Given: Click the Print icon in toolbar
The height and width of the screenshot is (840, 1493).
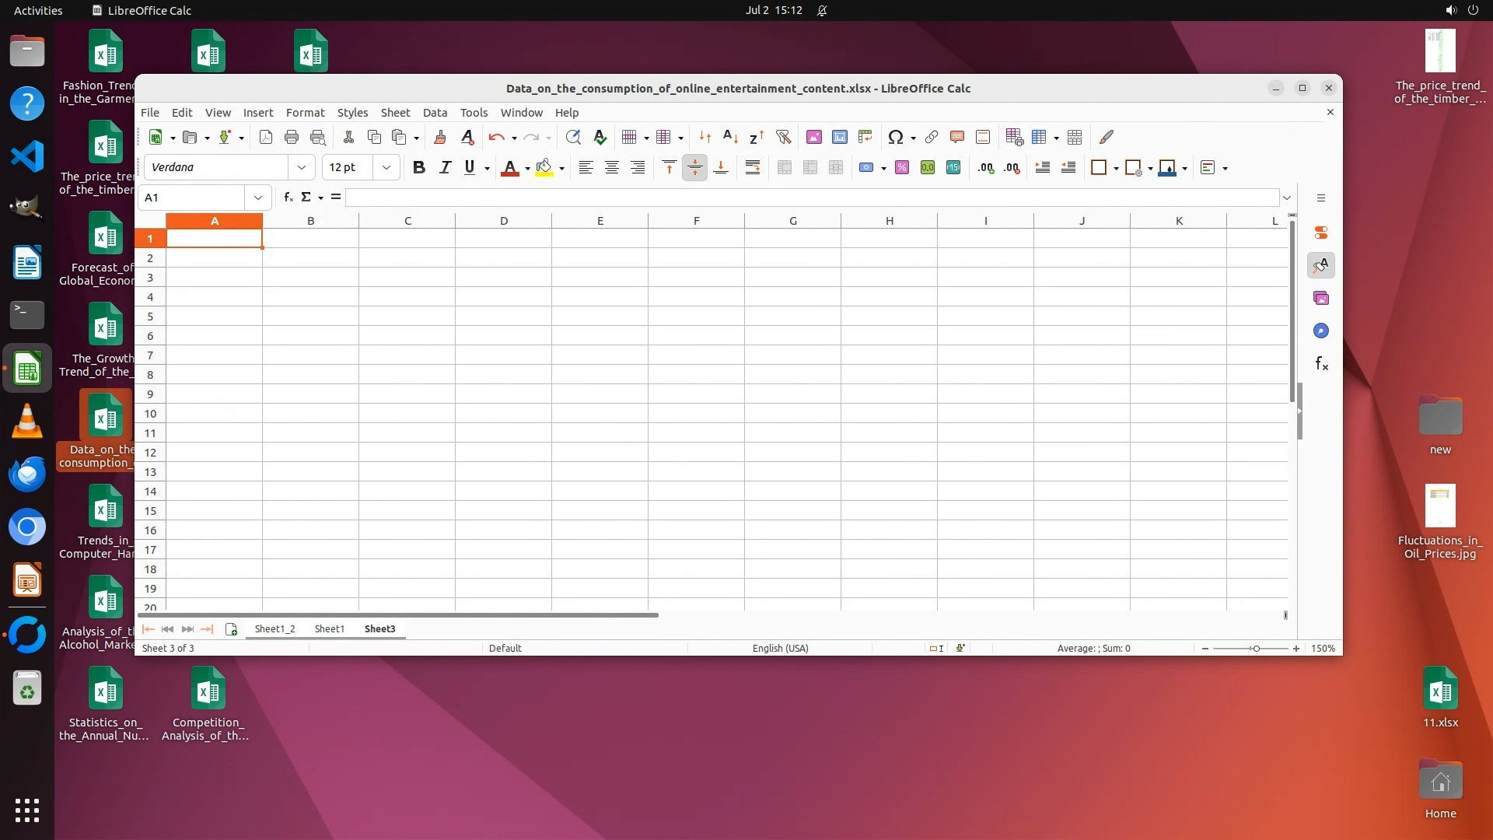Looking at the screenshot, I should point(292,138).
